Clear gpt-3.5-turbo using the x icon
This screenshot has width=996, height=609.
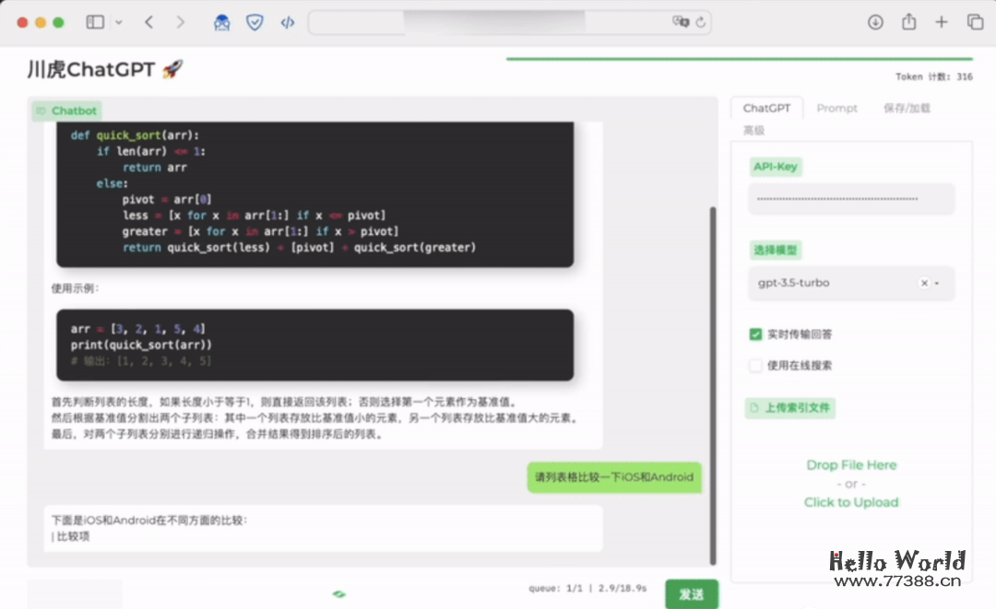click(x=923, y=283)
